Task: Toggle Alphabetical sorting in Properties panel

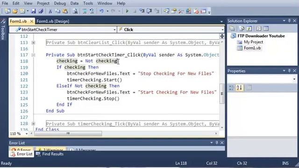Action: tap(239, 88)
